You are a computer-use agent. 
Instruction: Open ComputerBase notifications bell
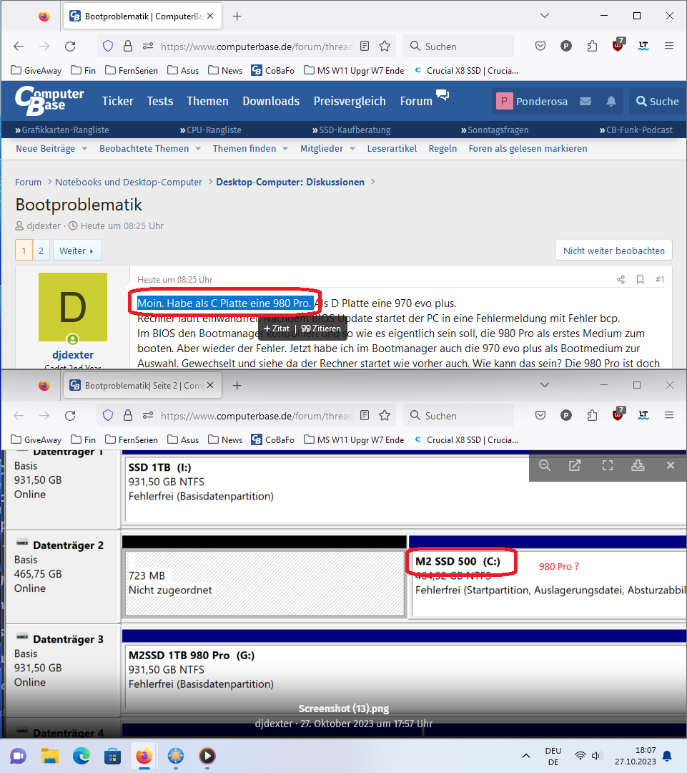(611, 101)
